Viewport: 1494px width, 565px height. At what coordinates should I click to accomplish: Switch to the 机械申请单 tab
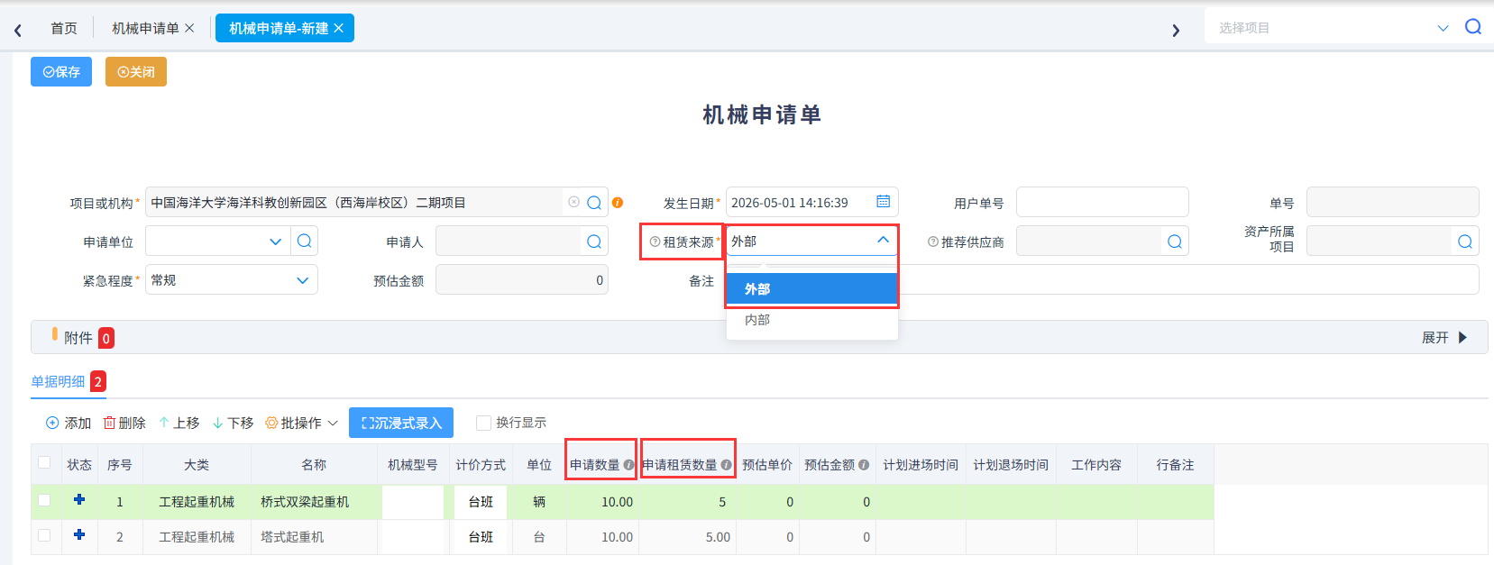[x=145, y=29]
